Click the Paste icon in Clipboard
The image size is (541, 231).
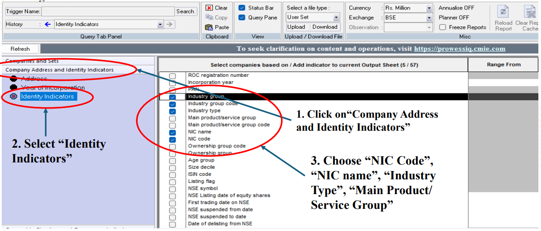[x=209, y=27]
